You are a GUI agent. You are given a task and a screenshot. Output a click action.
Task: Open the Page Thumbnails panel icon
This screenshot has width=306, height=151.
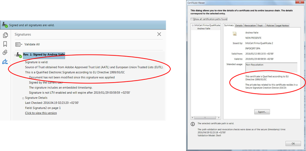point(5,35)
